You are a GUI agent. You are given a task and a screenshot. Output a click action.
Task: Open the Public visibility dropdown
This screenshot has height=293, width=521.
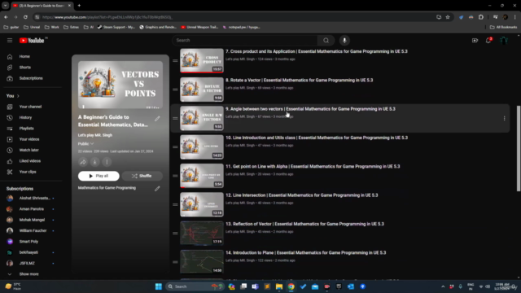click(x=85, y=144)
